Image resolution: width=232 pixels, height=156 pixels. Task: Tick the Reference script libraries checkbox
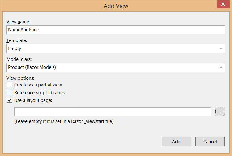tap(10, 92)
